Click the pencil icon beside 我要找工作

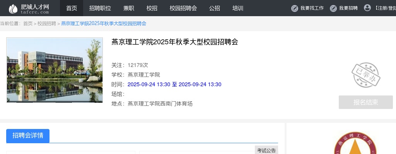295,8
